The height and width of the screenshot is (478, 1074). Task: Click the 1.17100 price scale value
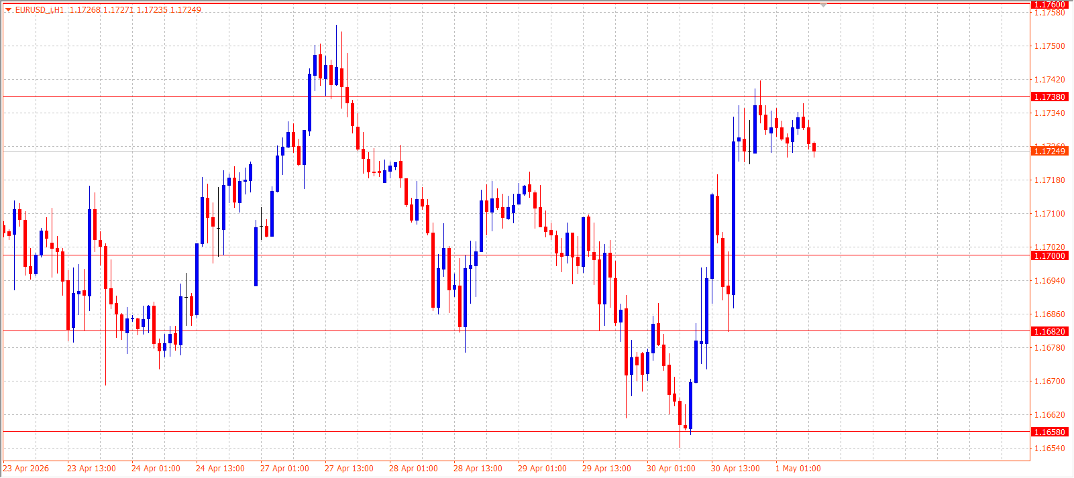click(x=1050, y=214)
